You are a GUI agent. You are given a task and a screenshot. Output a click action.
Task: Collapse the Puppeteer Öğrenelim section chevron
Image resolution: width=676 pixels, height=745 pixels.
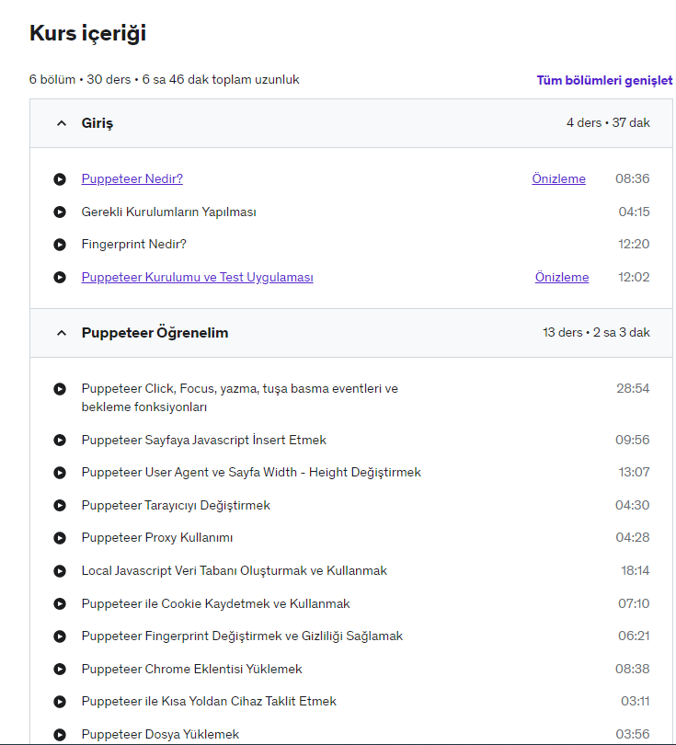click(62, 333)
